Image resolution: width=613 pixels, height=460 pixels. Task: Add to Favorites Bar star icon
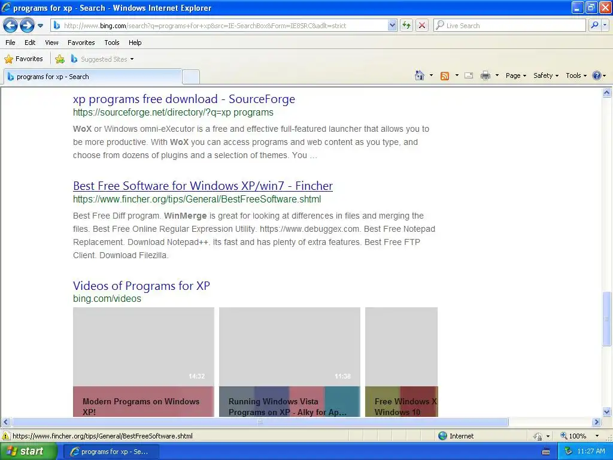[x=60, y=59]
